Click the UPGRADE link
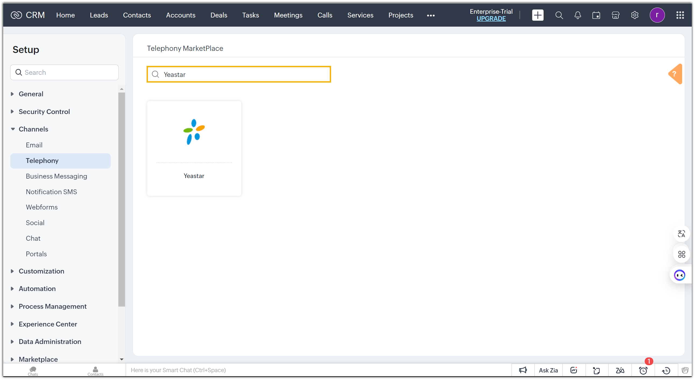695x380 pixels. [491, 19]
